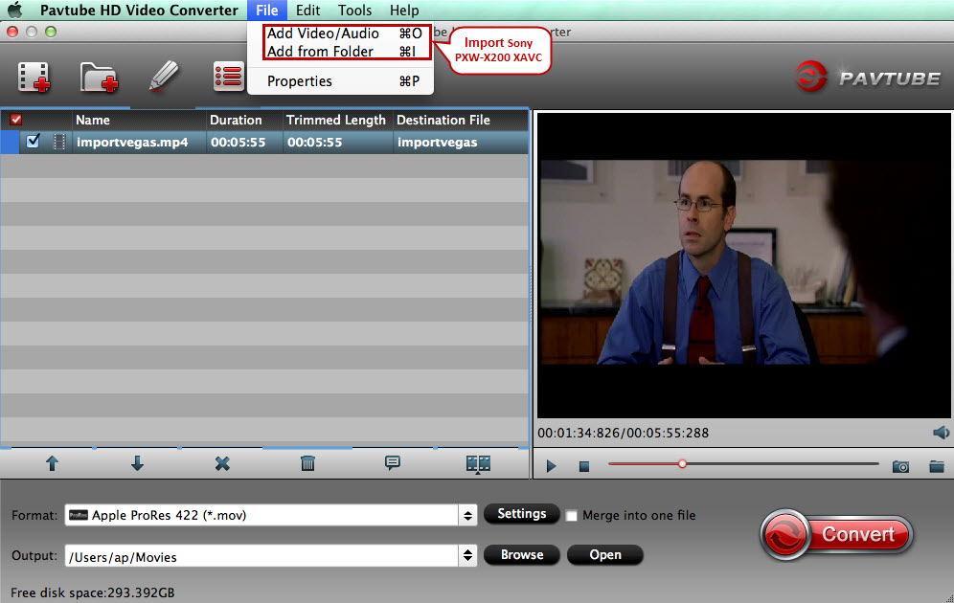
Task: Click the Name column header
Action: coord(139,120)
